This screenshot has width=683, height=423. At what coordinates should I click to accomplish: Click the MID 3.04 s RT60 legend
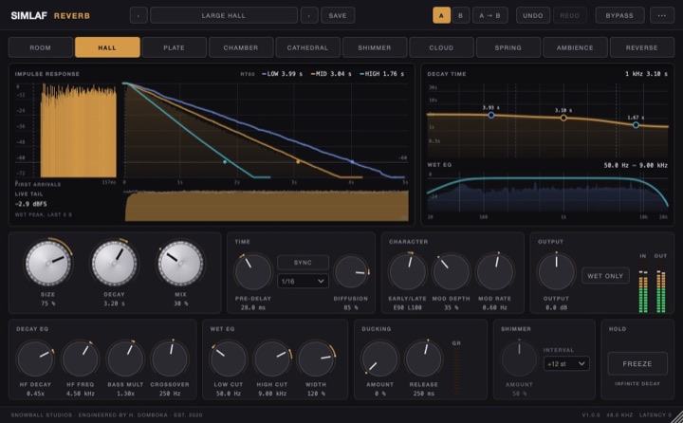331,74
